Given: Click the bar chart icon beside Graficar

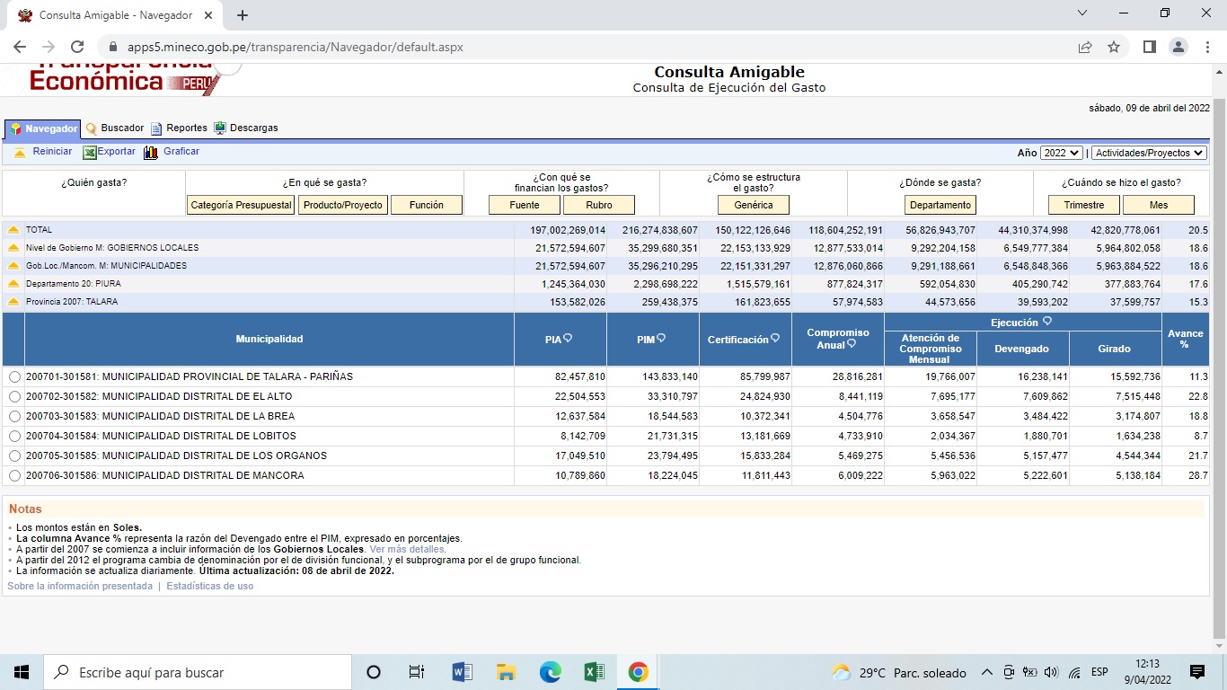Looking at the screenshot, I should point(151,153).
